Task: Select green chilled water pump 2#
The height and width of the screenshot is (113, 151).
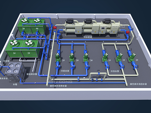Action: [120, 57]
